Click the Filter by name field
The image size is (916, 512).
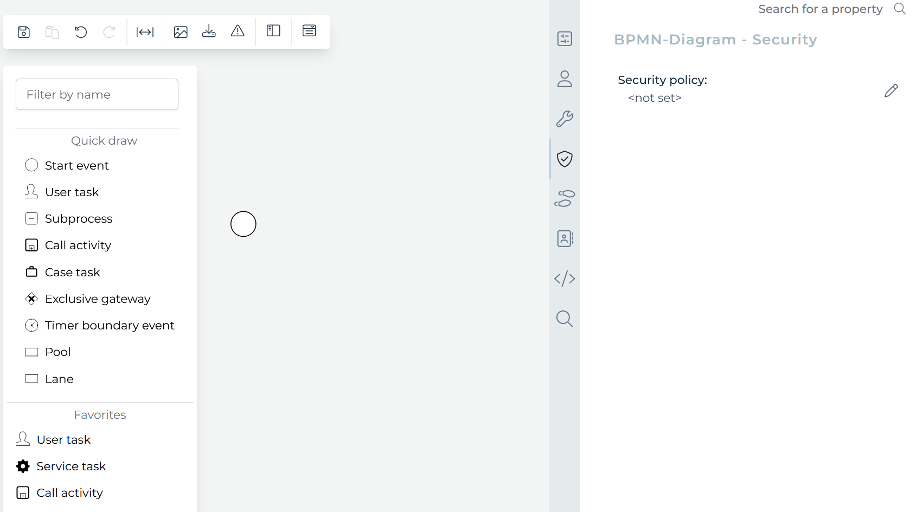(x=97, y=94)
